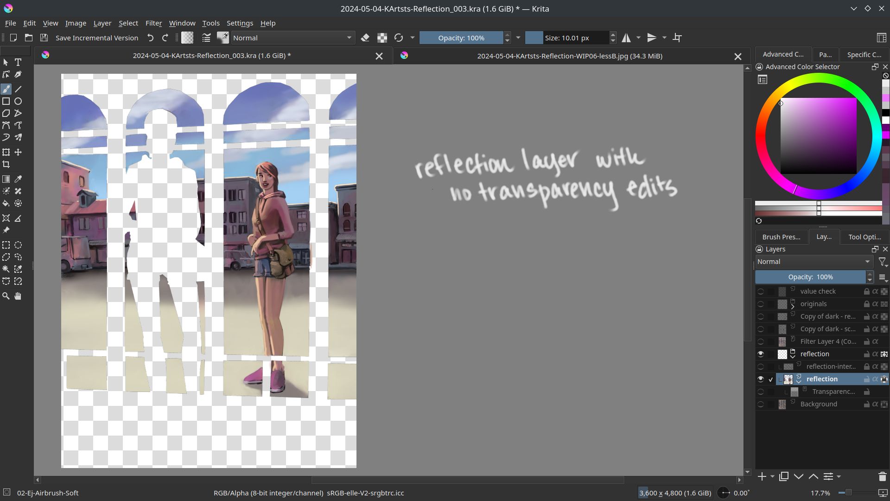Viewport: 890px width, 501px height.
Task: Open the brush blending mode dropdown
Action: click(x=292, y=38)
